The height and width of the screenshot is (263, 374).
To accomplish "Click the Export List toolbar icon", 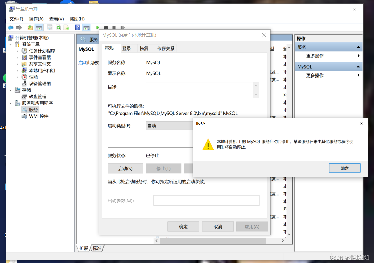I will pos(67,28).
